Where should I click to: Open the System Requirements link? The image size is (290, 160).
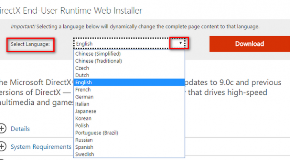pyautogui.click(x=41, y=147)
